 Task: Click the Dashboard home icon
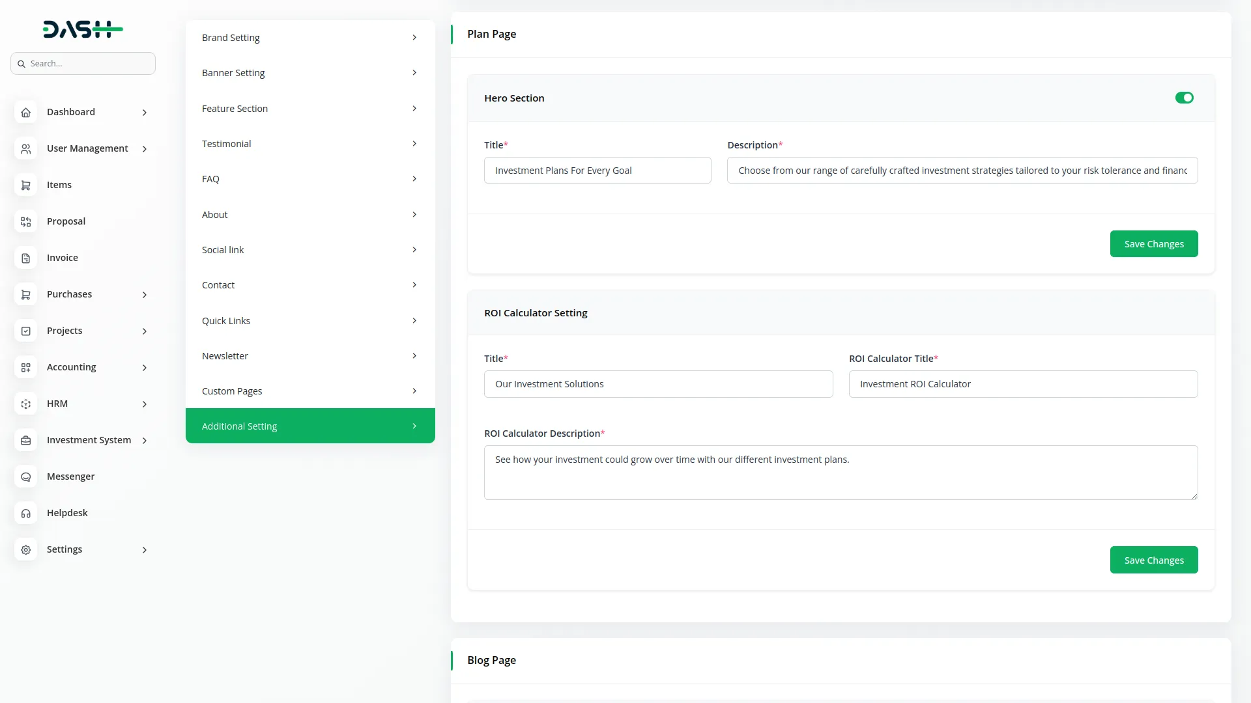[x=25, y=113]
